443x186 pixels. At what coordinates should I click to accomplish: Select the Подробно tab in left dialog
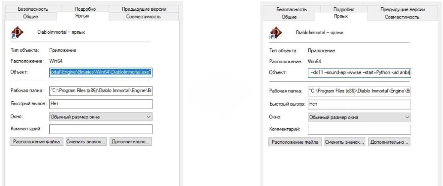click(x=85, y=9)
